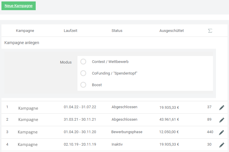Click the Inaktiv status in row 4

(x=118, y=144)
